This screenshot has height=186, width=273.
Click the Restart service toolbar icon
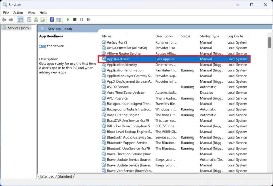click(88, 19)
